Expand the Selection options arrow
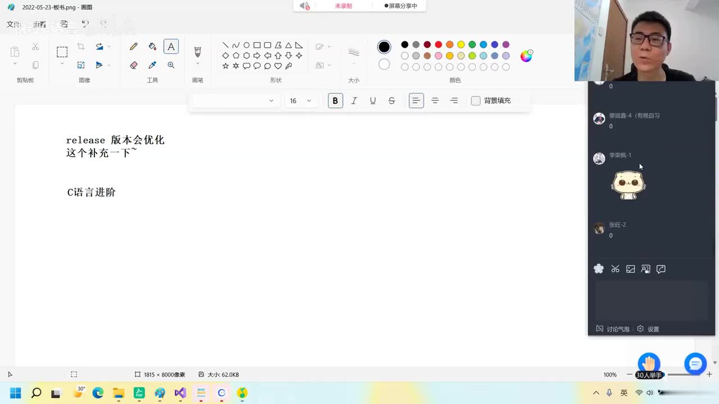Viewport: 719px width, 404px height. (x=62, y=64)
